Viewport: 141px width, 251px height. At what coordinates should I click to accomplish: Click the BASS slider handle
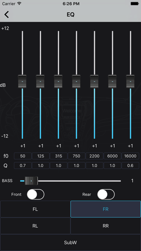tap(31, 181)
